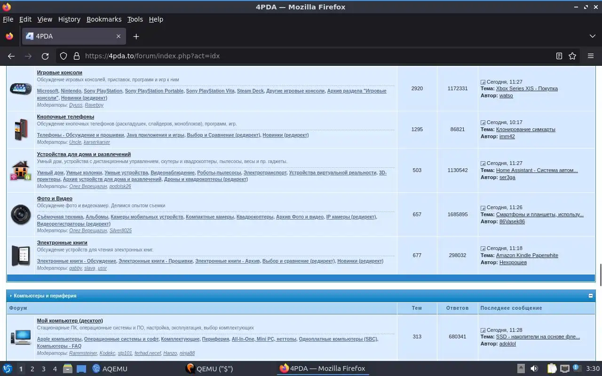
Task: Open the Xbox Series X|S - Покупка topic
Action: click(x=527, y=88)
